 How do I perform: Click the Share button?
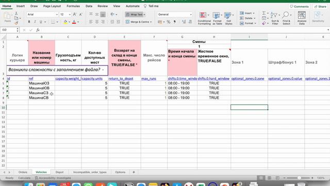click(x=320, y=7)
